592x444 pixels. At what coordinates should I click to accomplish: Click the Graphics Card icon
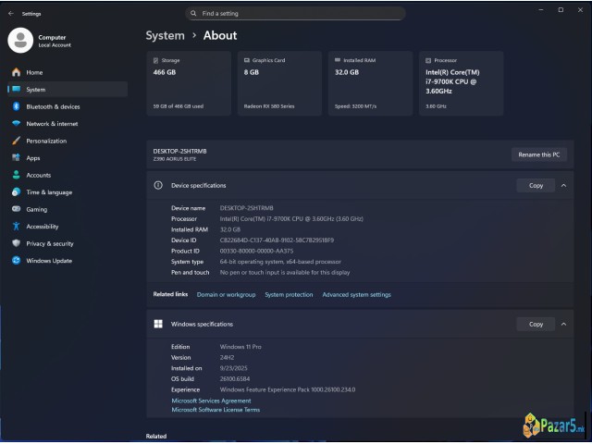[247, 60]
